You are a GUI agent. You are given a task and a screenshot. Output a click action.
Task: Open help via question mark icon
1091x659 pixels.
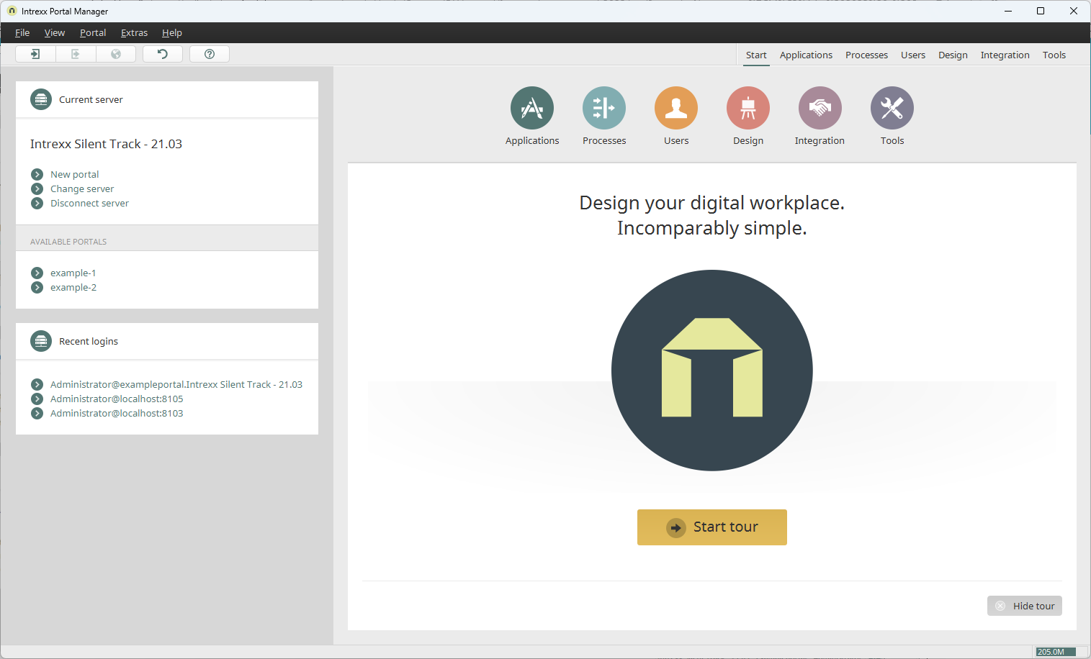point(210,54)
